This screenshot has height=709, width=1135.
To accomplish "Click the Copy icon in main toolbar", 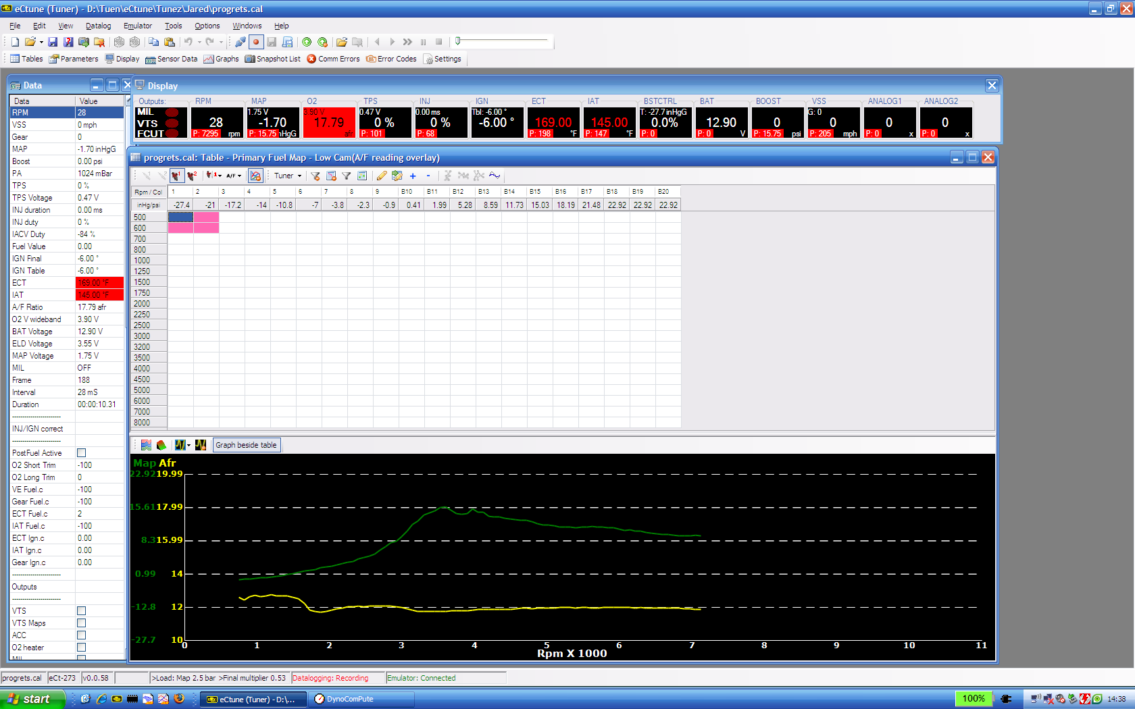I will coord(154,42).
